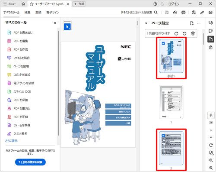
Task: Click the さらに表示 link
Action: [x=11, y=141]
